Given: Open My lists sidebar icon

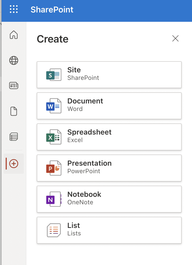Looking at the screenshot, I should (x=14, y=137).
